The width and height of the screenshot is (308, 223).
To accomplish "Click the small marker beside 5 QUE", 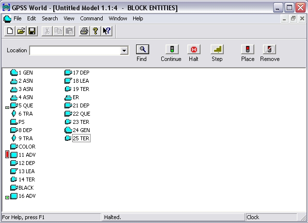I will [7, 107].
